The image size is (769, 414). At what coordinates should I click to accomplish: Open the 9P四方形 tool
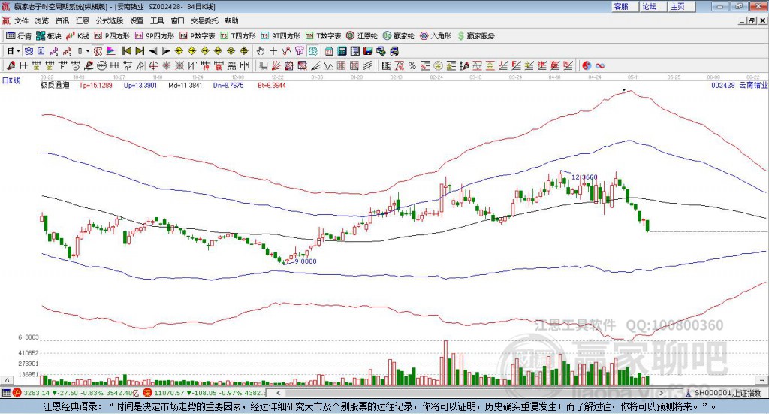pyautogui.click(x=155, y=36)
